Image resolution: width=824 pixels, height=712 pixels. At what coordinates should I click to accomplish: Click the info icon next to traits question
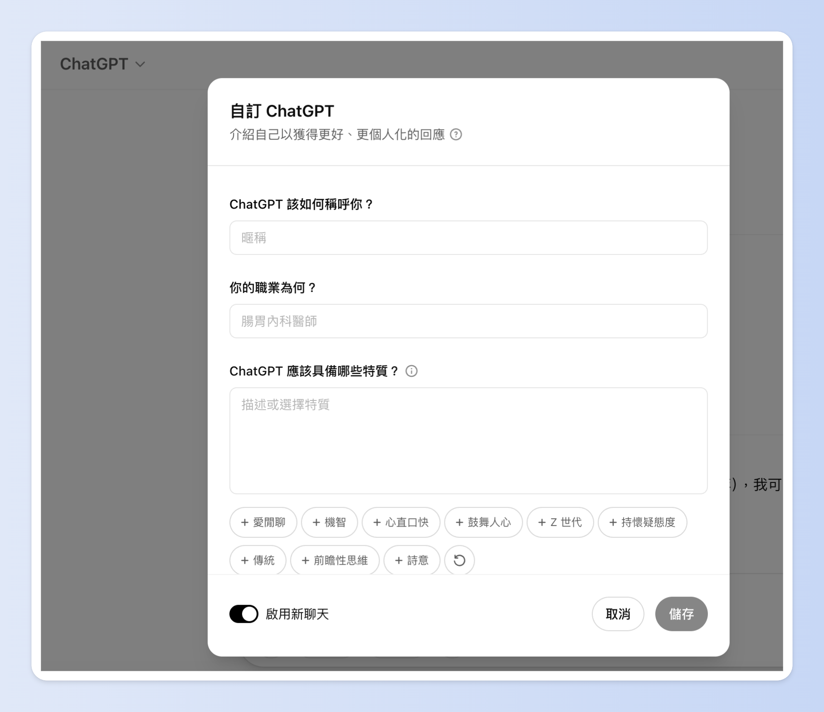click(x=411, y=371)
